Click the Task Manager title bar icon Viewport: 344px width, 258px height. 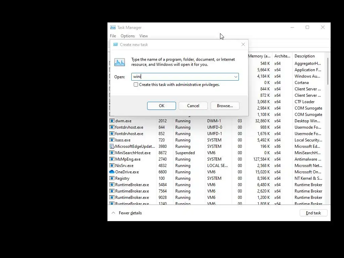pos(113,28)
